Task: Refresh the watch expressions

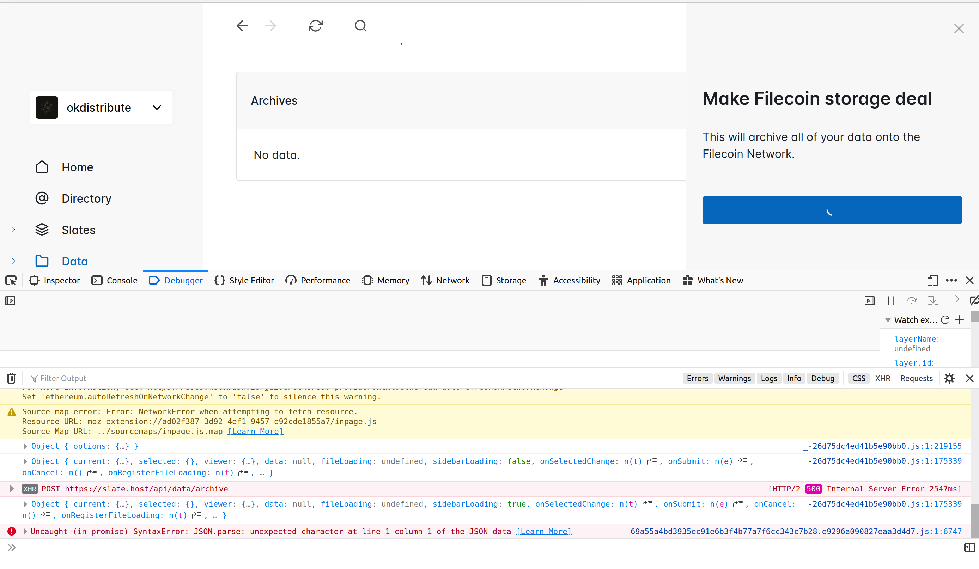Action: tap(945, 320)
